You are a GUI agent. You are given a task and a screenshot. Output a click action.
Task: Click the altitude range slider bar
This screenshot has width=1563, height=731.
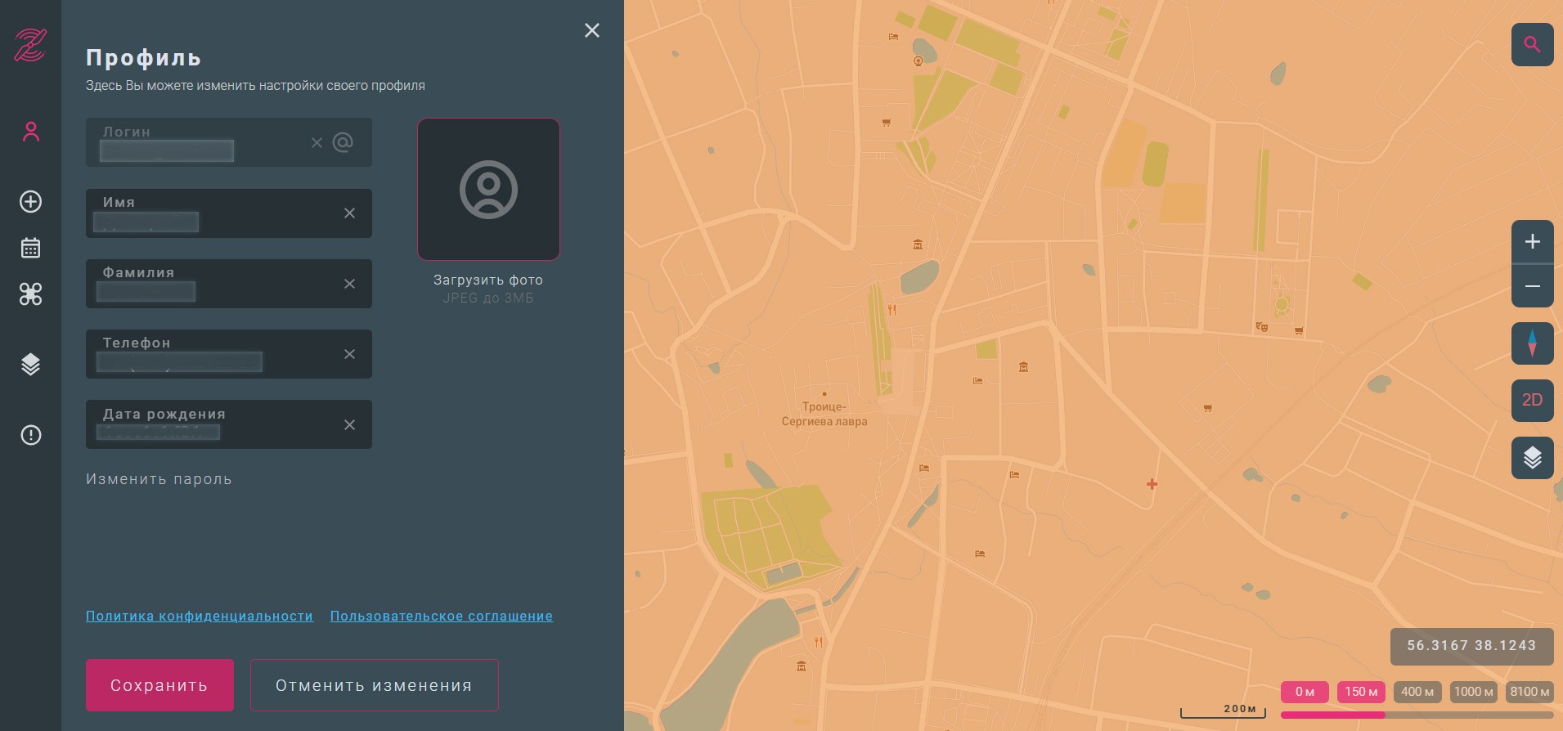(x=1417, y=715)
